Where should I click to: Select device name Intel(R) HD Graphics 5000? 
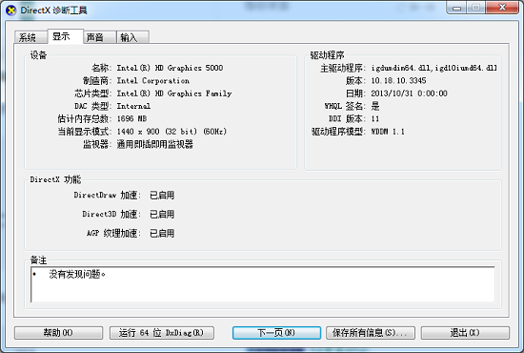coord(170,68)
